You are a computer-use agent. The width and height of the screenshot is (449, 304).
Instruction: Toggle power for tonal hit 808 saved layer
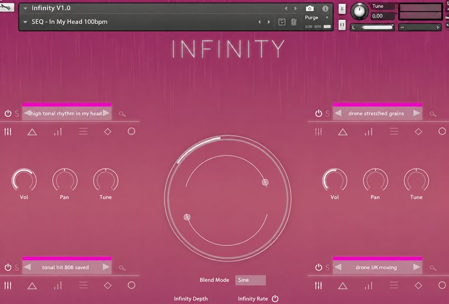[x=8, y=268]
